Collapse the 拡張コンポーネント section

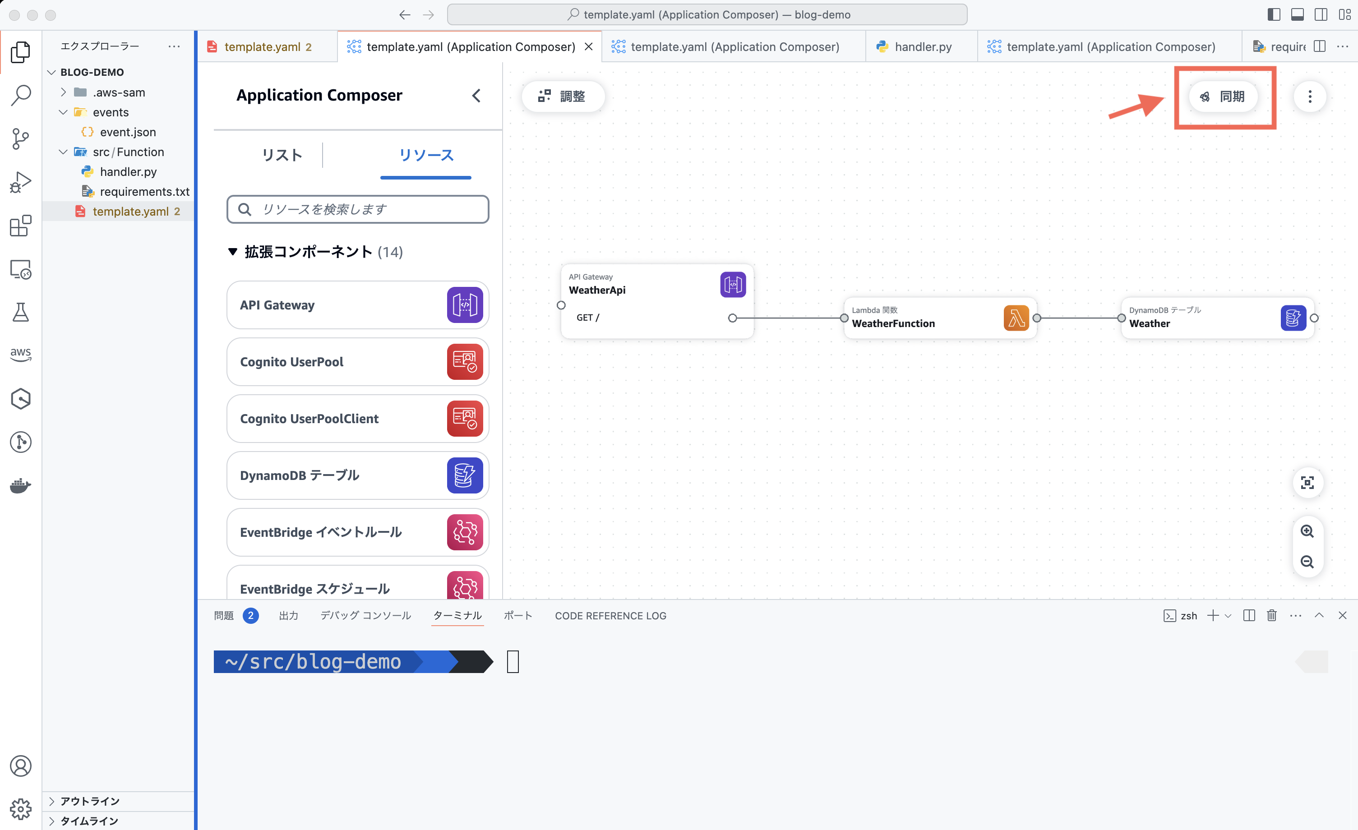[x=233, y=252]
